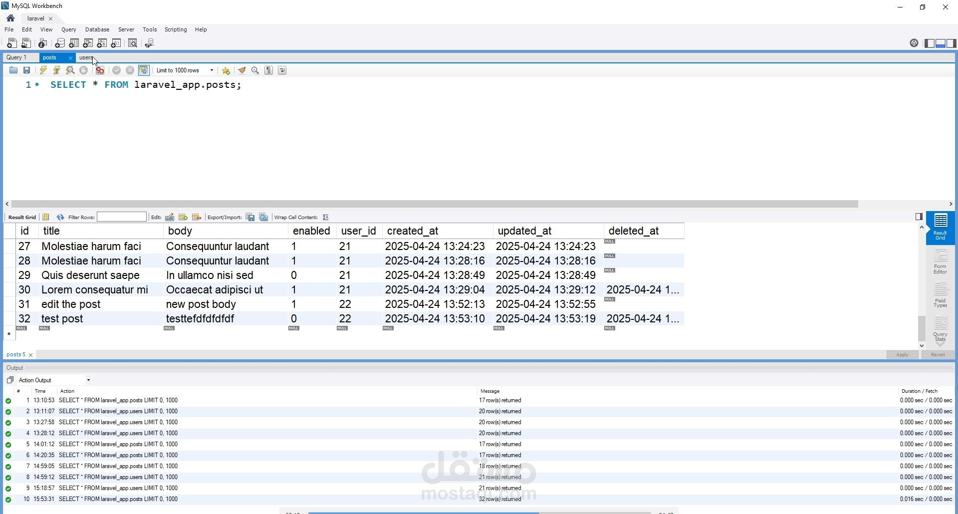Commit the current transaction

point(117,70)
